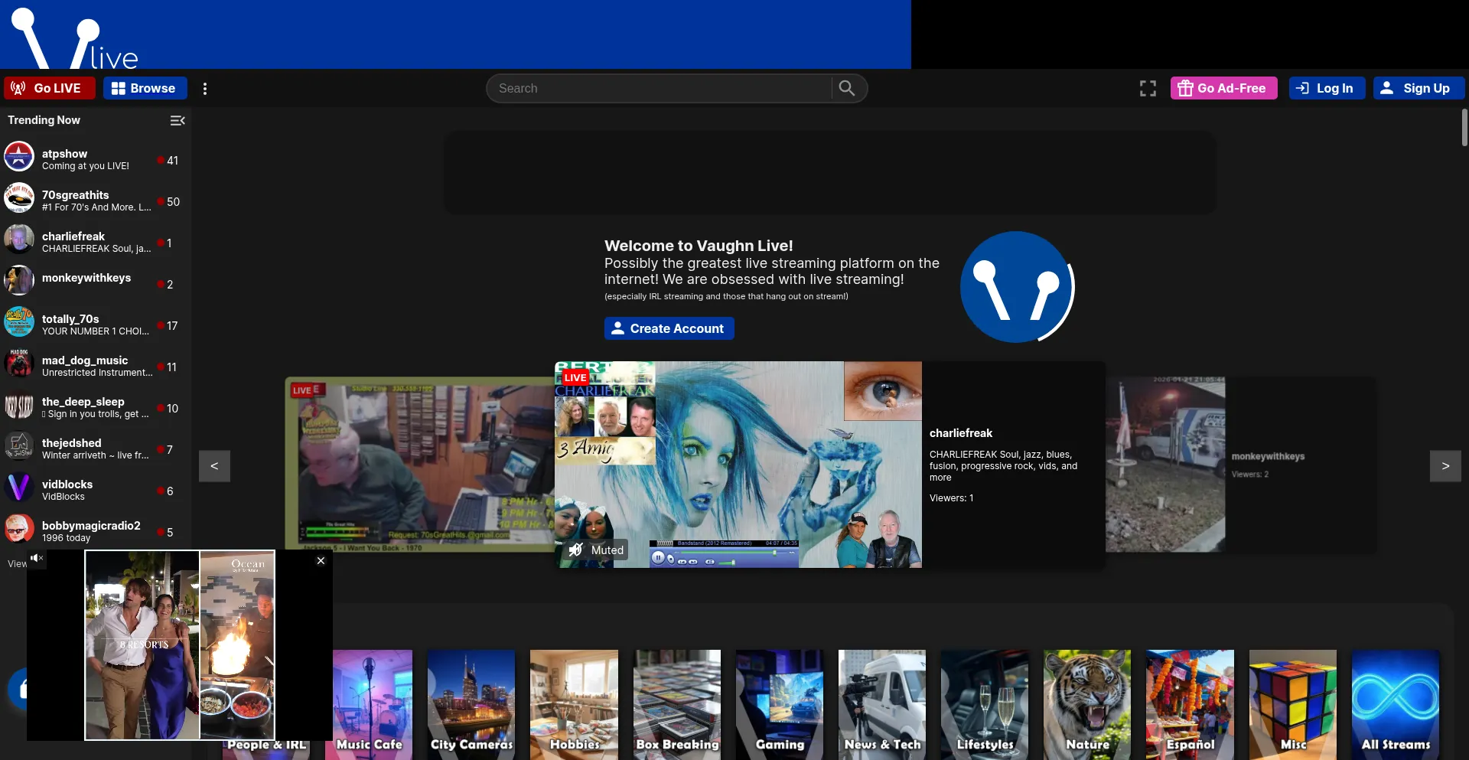Focus the Search input field

660,88
